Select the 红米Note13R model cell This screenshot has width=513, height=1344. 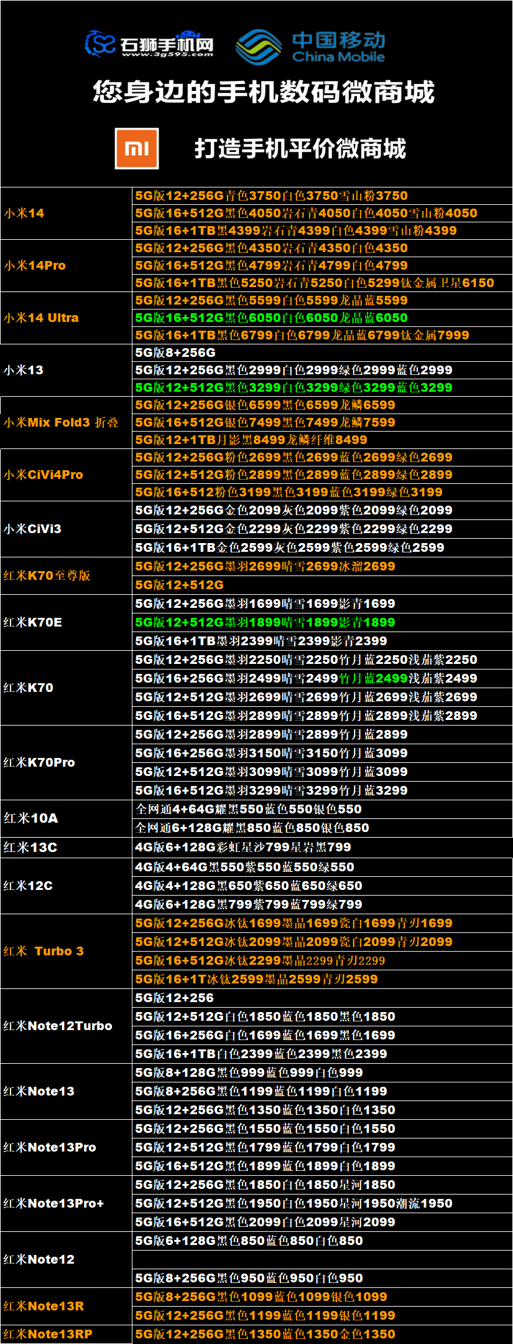[67, 1306]
